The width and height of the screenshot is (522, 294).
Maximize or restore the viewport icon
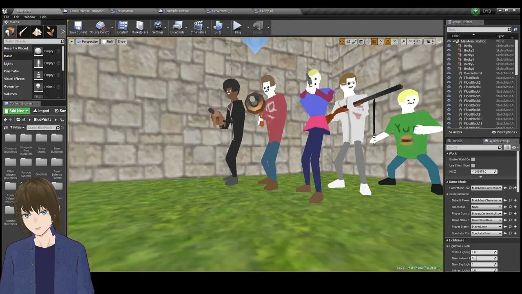pos(440,42)
